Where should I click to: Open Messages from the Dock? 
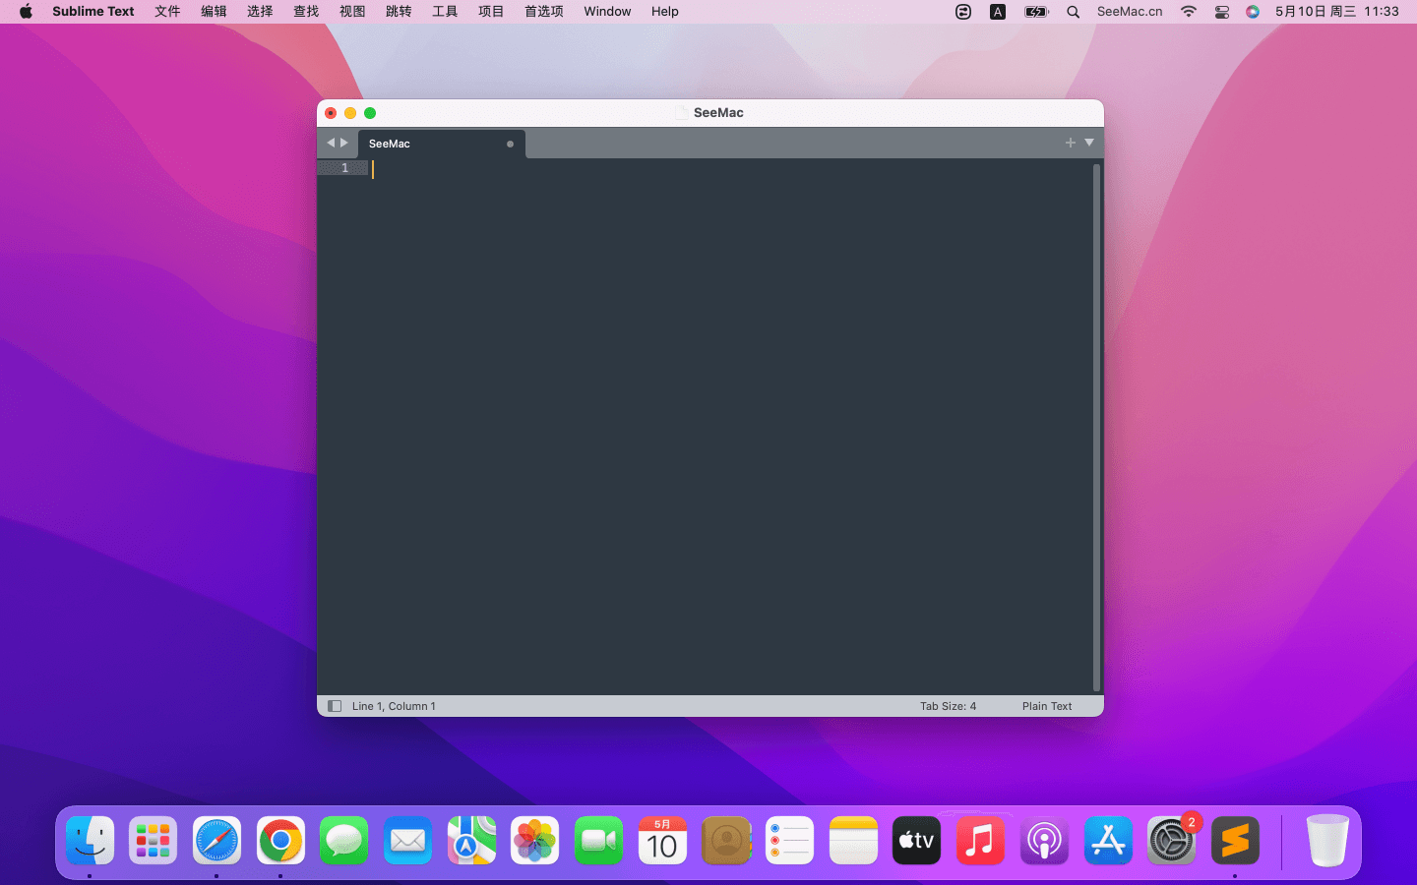tap(344, 841)
